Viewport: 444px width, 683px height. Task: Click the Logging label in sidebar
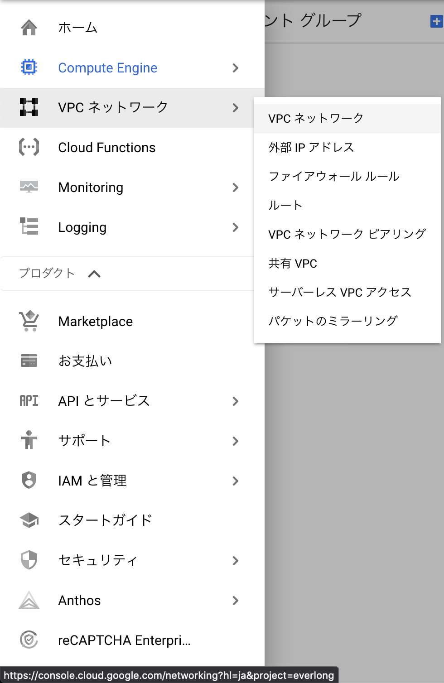pos(82,227)
